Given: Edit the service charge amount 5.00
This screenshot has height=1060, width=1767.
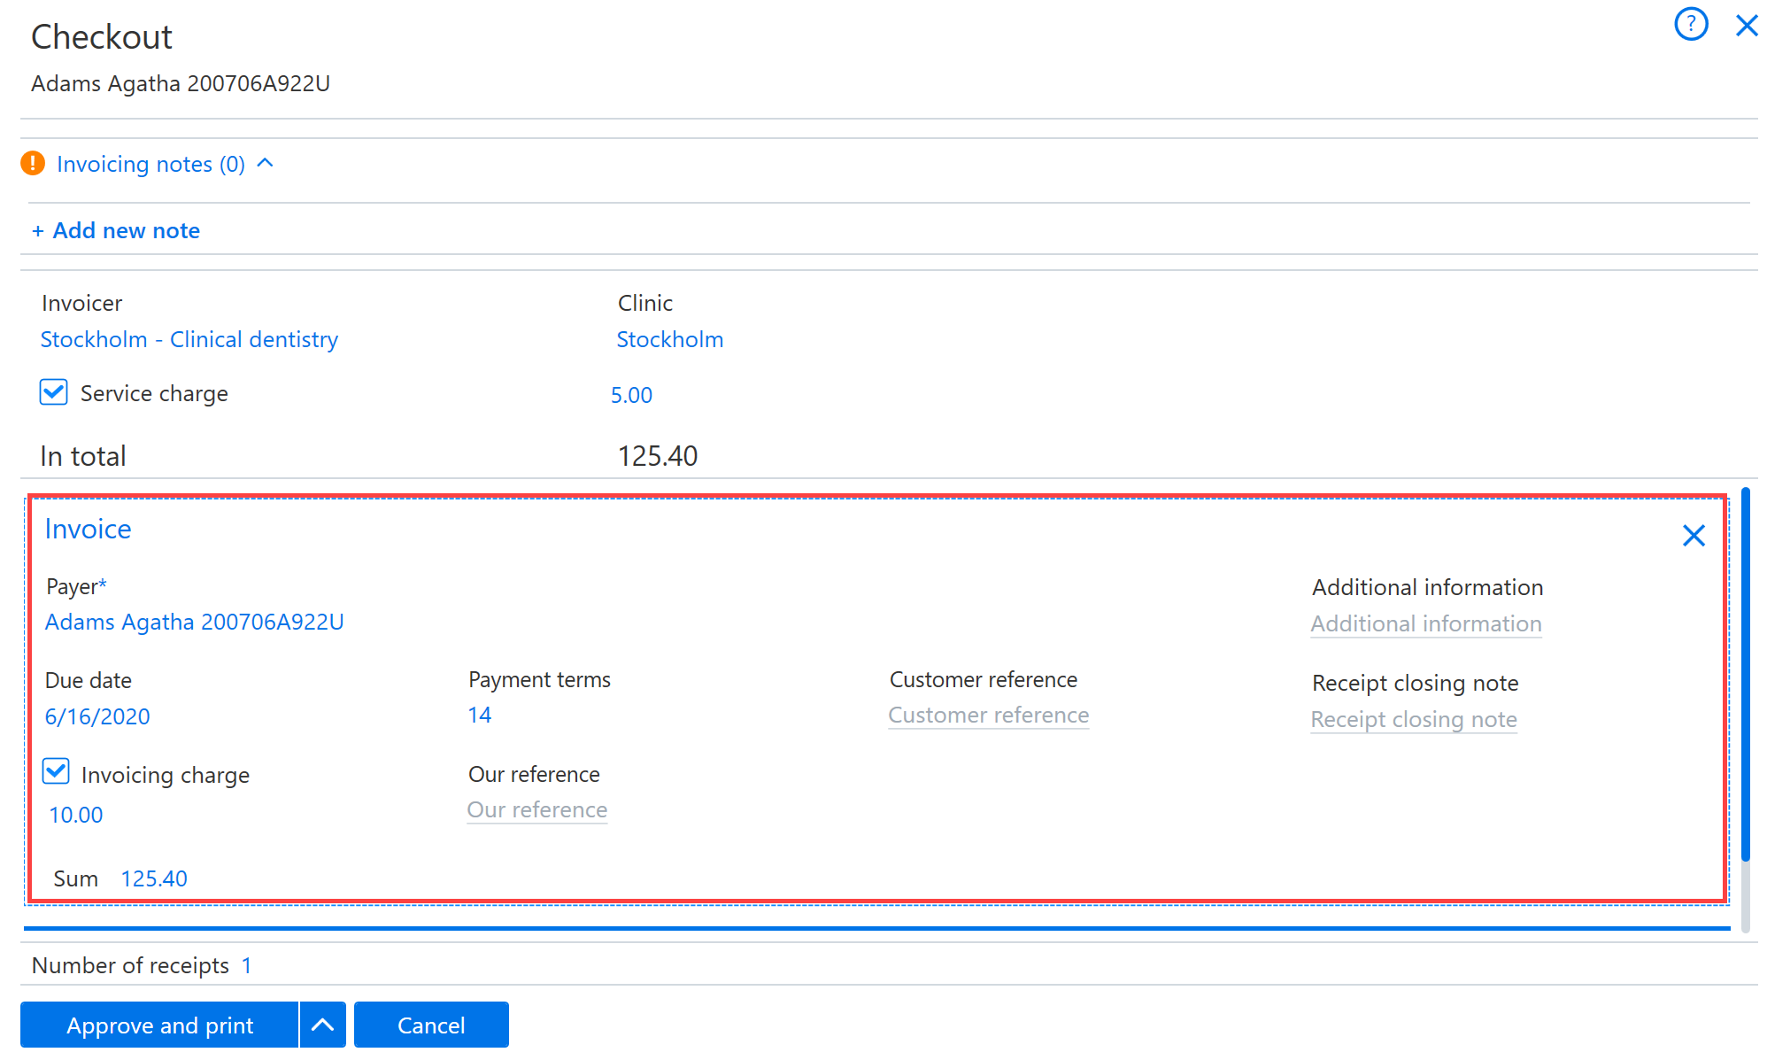Looking at the screenshot, I should tap(631, 395).
